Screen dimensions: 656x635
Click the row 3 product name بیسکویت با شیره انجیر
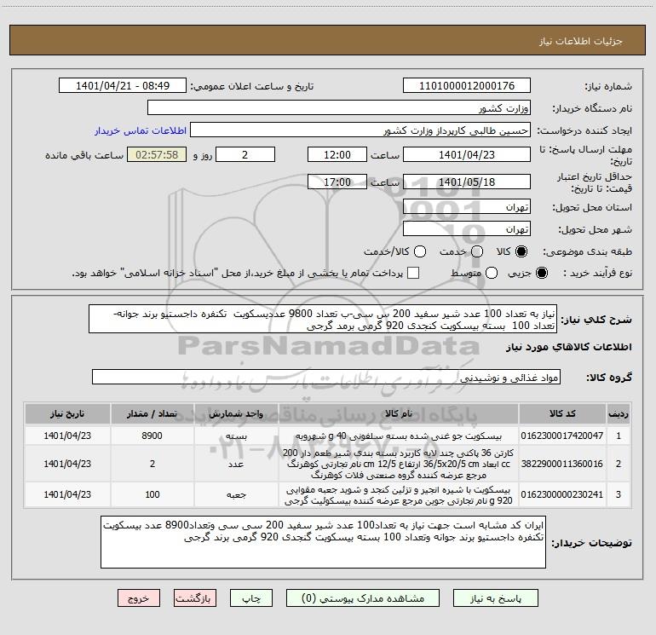click(x=399, y=494)
